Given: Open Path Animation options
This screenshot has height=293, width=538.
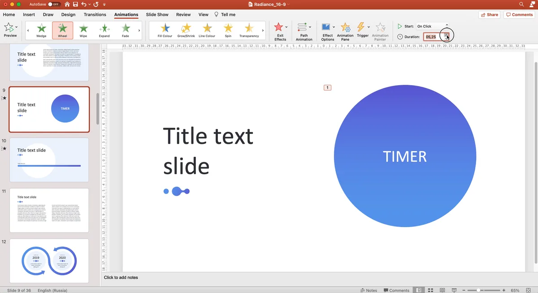Looking at the screenshot, I should coord(304,31).
